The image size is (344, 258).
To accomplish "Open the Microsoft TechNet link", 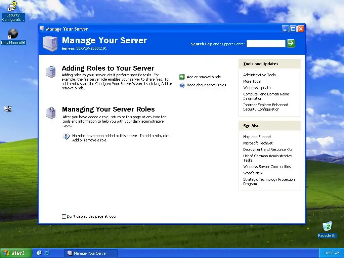I will (x=258, y=143).
